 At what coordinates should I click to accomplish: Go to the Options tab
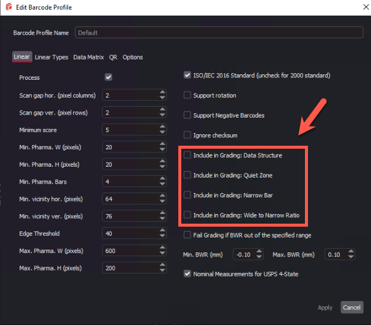pyautogui.click(x=133, y=58)
